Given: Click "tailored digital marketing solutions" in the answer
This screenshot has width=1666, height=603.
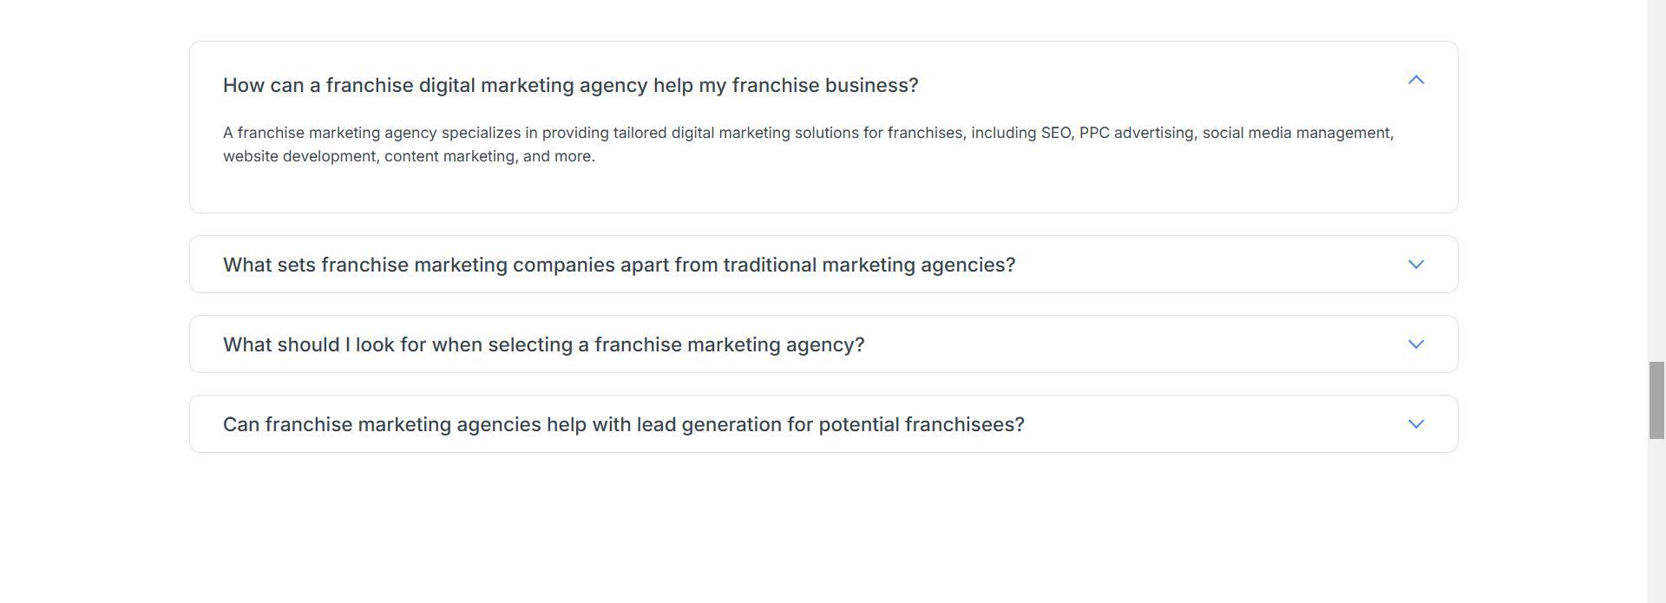Looking at the screenshot, I should click(735, 134).
